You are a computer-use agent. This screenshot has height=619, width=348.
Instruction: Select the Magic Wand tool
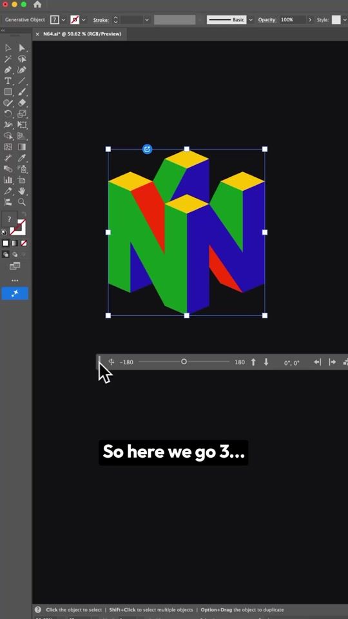(x=8, y=59)
